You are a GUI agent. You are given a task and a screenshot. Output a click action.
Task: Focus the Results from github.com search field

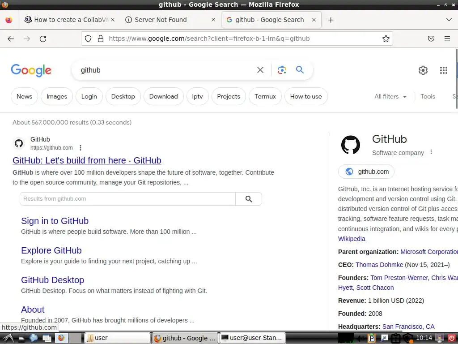(x=127, y=199)
